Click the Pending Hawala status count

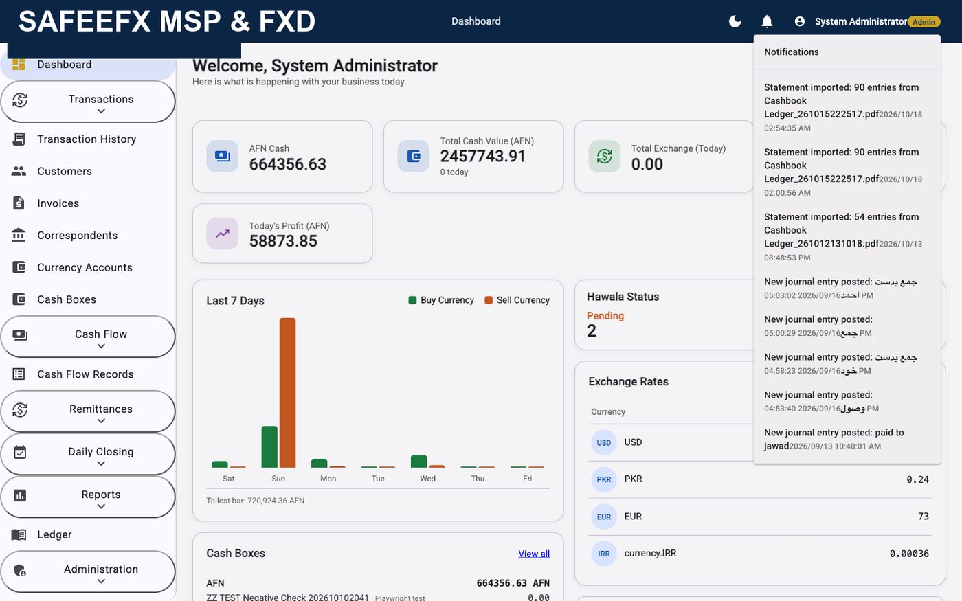click(592, 331)
